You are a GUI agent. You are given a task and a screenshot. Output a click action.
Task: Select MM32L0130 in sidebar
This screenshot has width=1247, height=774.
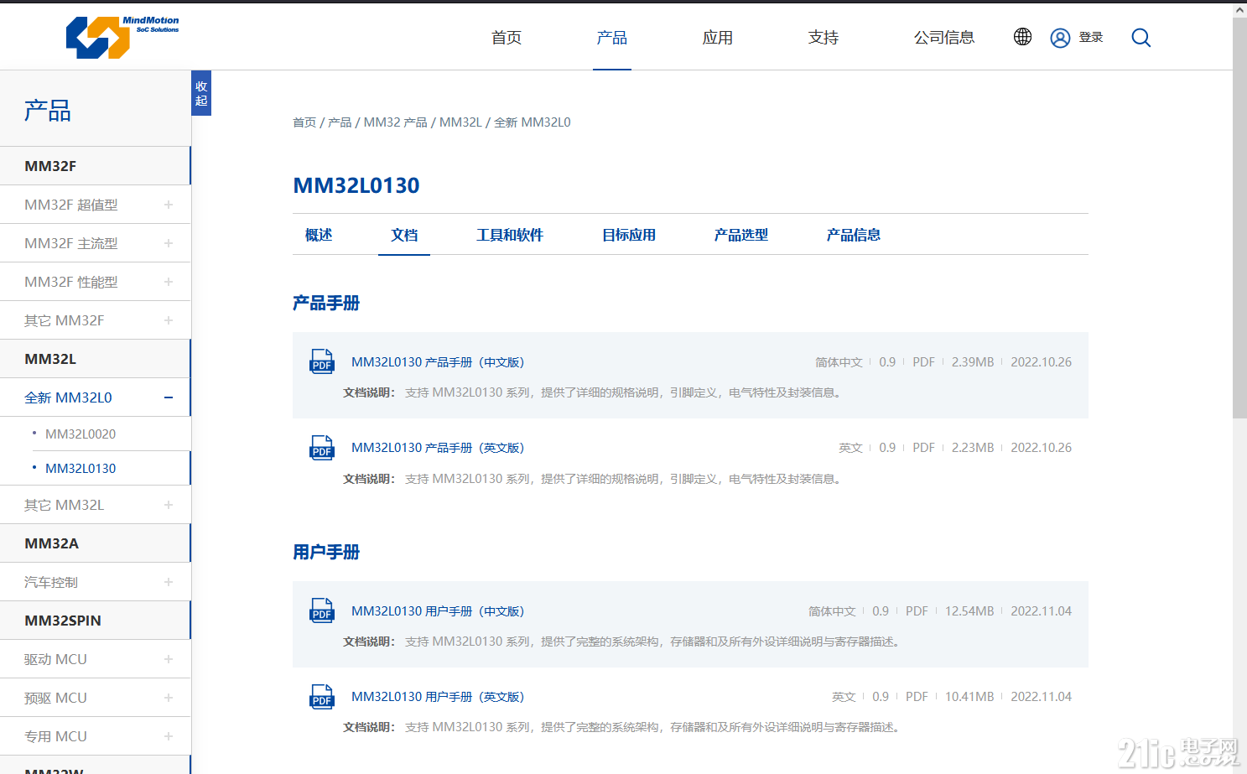pos(81,468)
